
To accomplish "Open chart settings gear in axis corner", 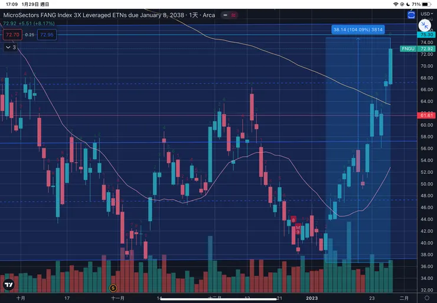I will tap(427, 298).
